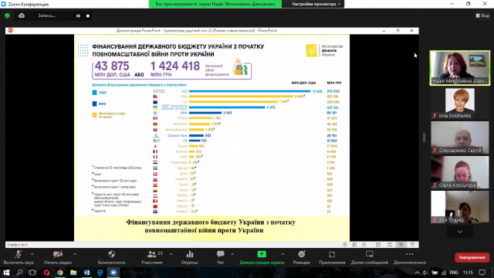Stop the meeting recording

tap(88, 15)
